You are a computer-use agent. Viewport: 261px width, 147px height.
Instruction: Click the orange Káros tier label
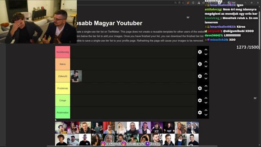point(62,64)
